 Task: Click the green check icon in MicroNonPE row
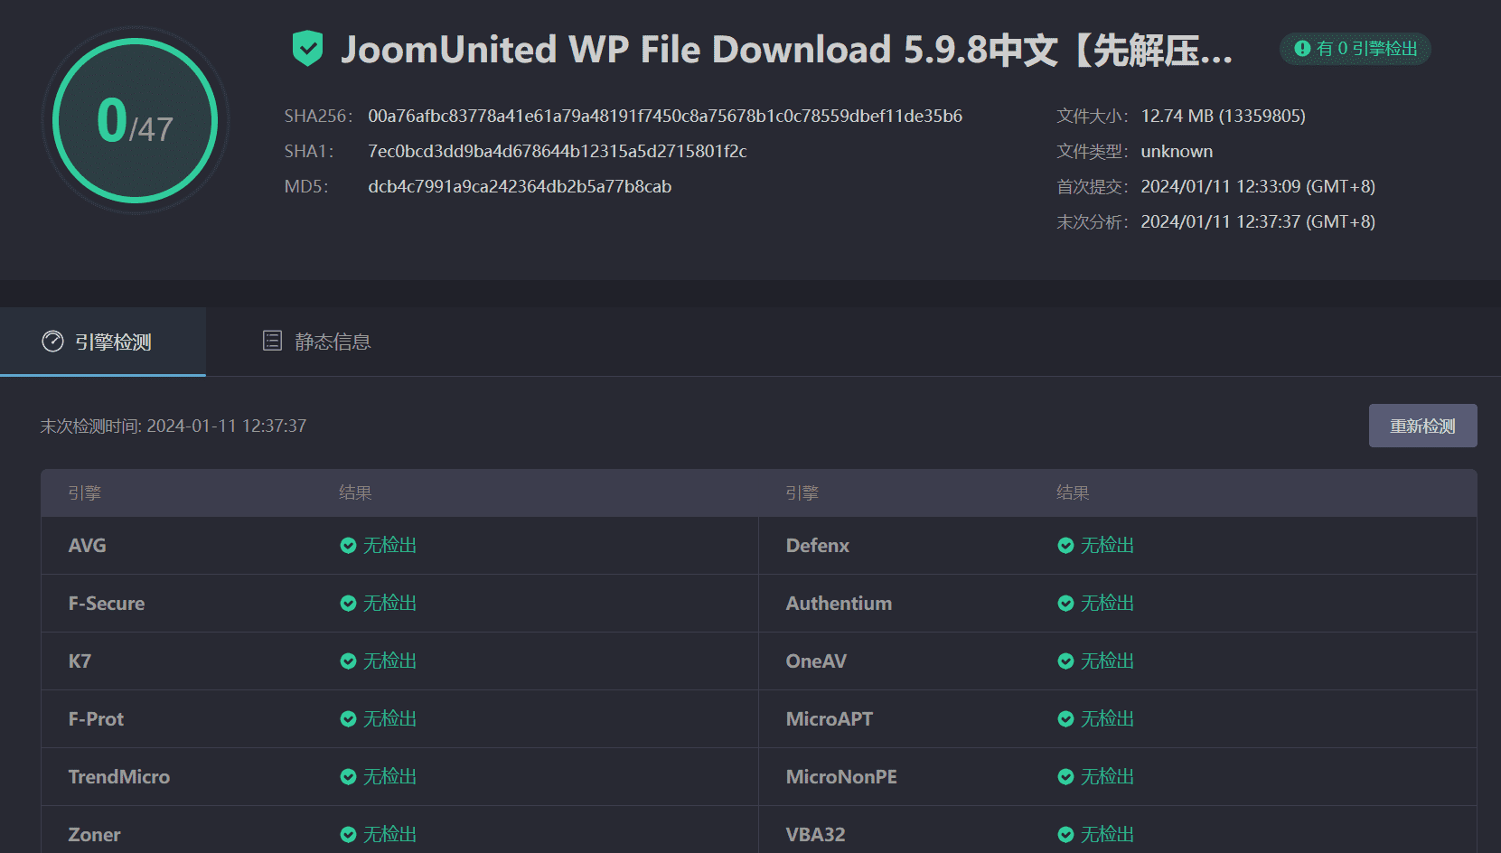click(x=1065, y=777)
